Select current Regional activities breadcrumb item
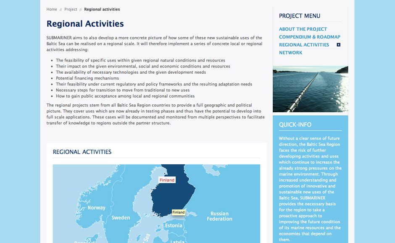 102,9
